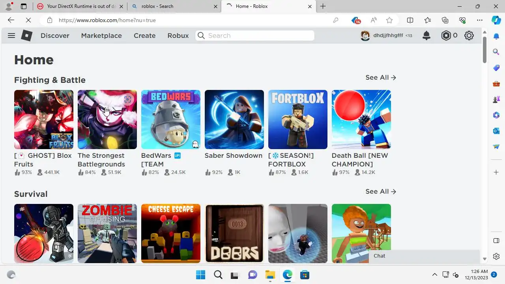Open the tab actions menu button
The height and width of the screenshot is (284, 505).
[24, 6]
